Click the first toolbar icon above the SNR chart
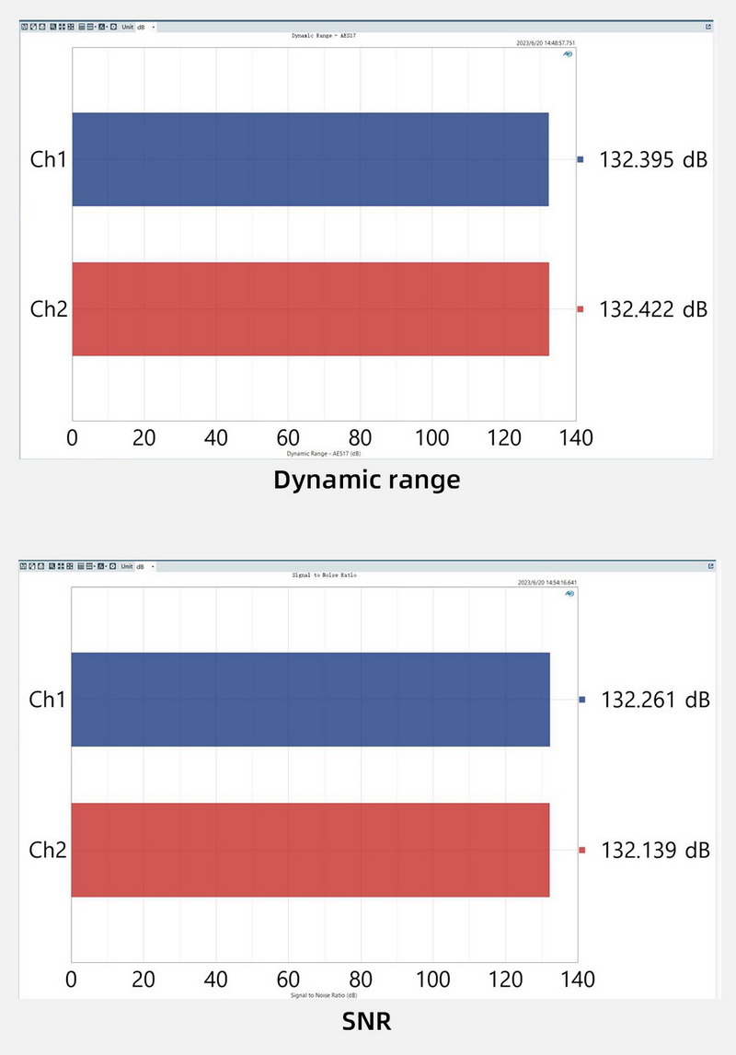The height and width of the screenshot is (1055, 736). pyautogui.click(x=24, y=566)
